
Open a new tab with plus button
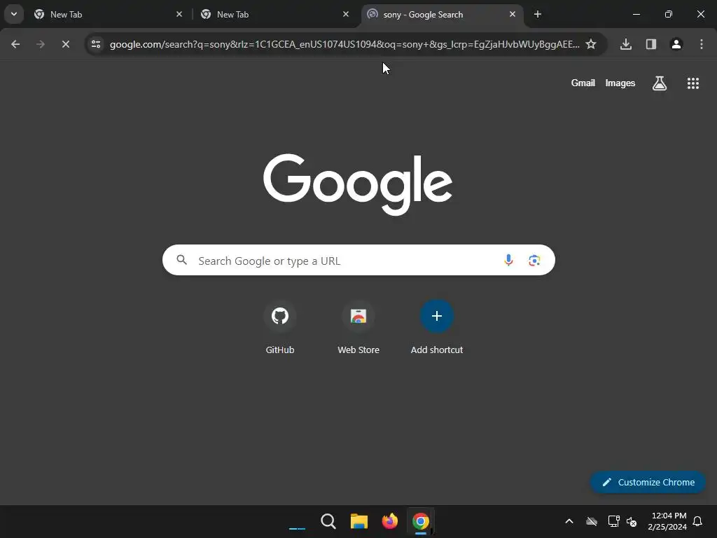[x=538, y=15]
